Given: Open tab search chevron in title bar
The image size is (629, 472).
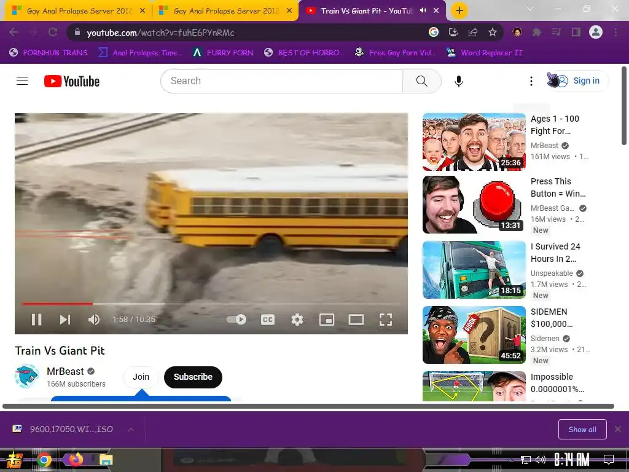Looking at the screenshot, I should [530, 9].
